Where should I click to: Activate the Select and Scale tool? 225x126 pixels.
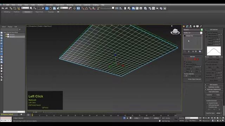click(54, 8)
